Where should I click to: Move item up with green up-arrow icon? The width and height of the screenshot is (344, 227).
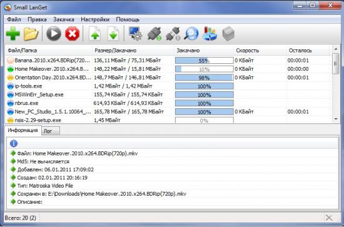click(95, 34)
